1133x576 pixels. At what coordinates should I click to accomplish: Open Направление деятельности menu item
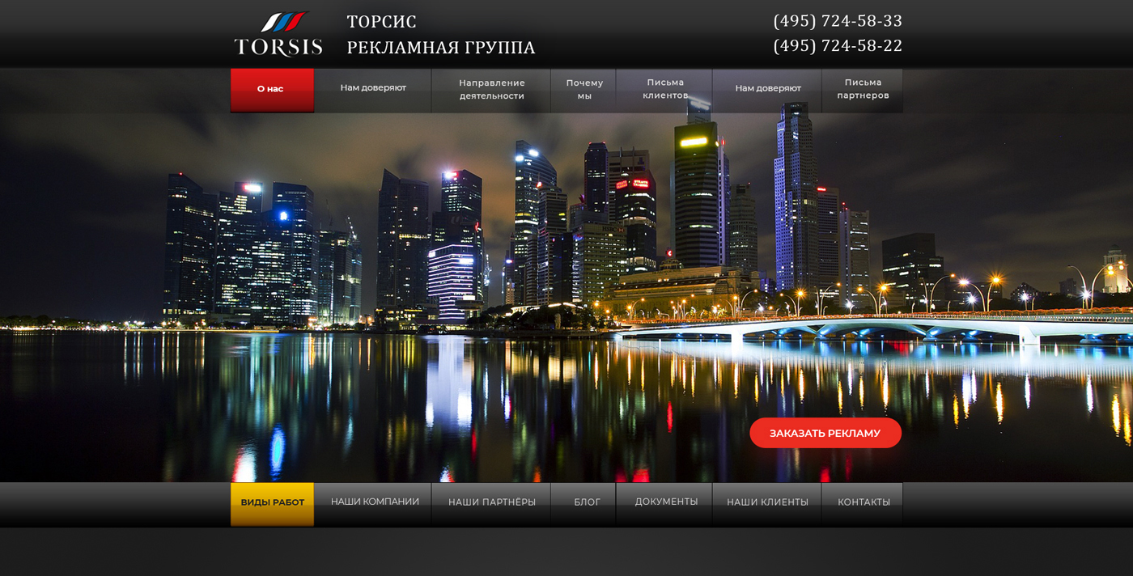(491, 89)
